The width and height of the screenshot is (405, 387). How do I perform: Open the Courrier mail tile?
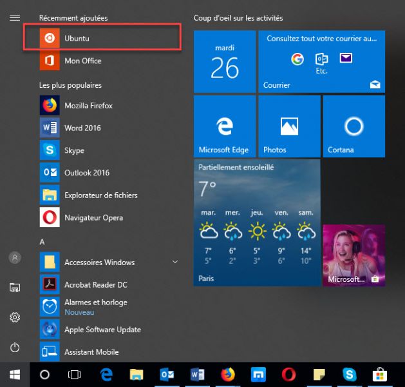click(321, 61)
